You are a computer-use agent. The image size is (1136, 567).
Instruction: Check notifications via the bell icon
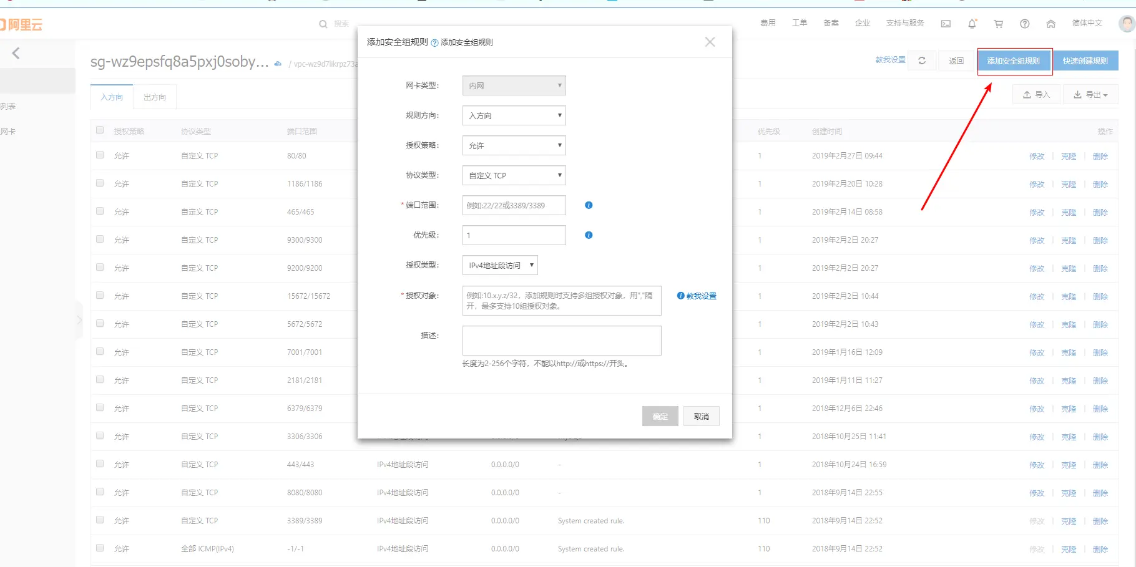pos(972,23)
